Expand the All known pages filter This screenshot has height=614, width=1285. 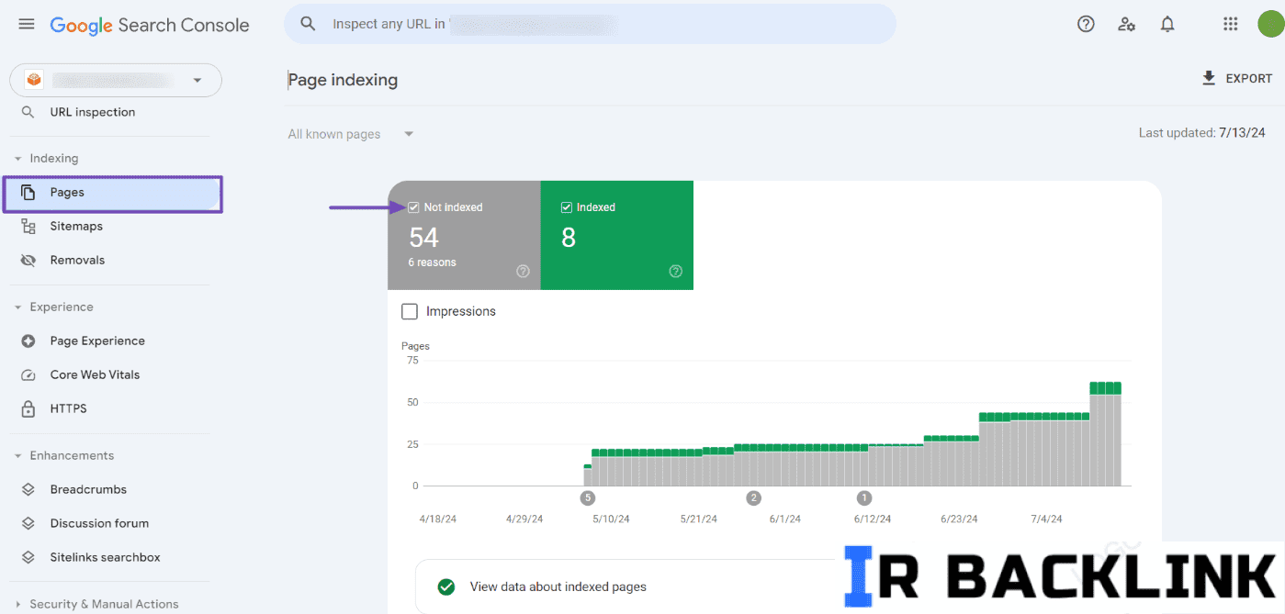(x=351, y=134)
